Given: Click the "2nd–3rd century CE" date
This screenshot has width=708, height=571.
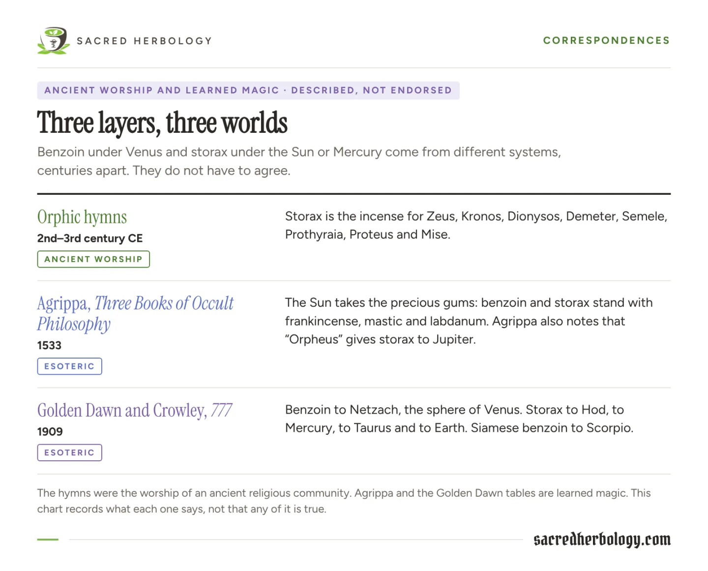Looking at the screenshot, I should tap(90, 239).
